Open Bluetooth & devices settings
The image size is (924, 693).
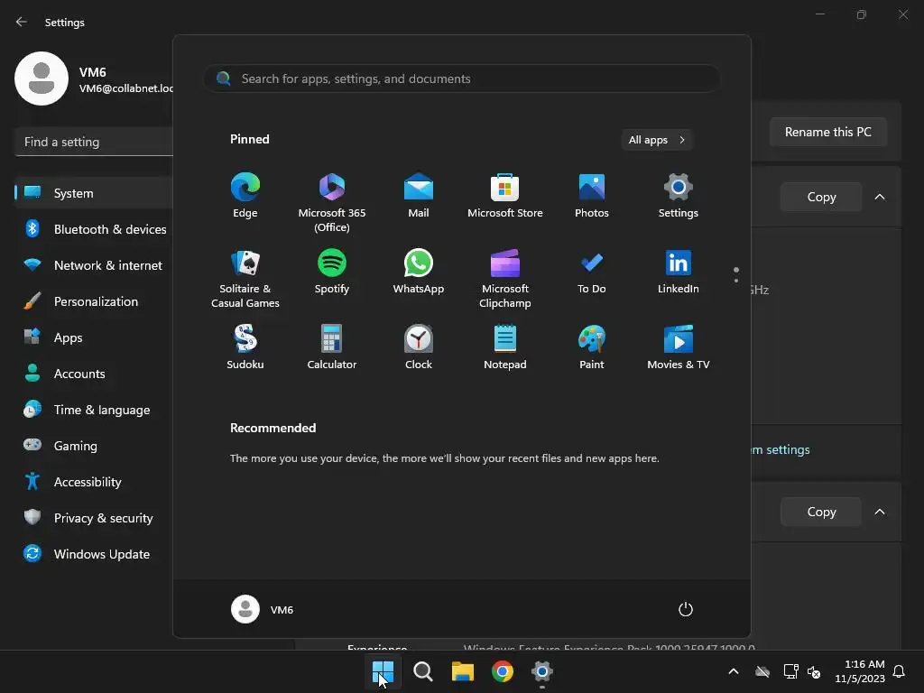[x=94, y=229]
